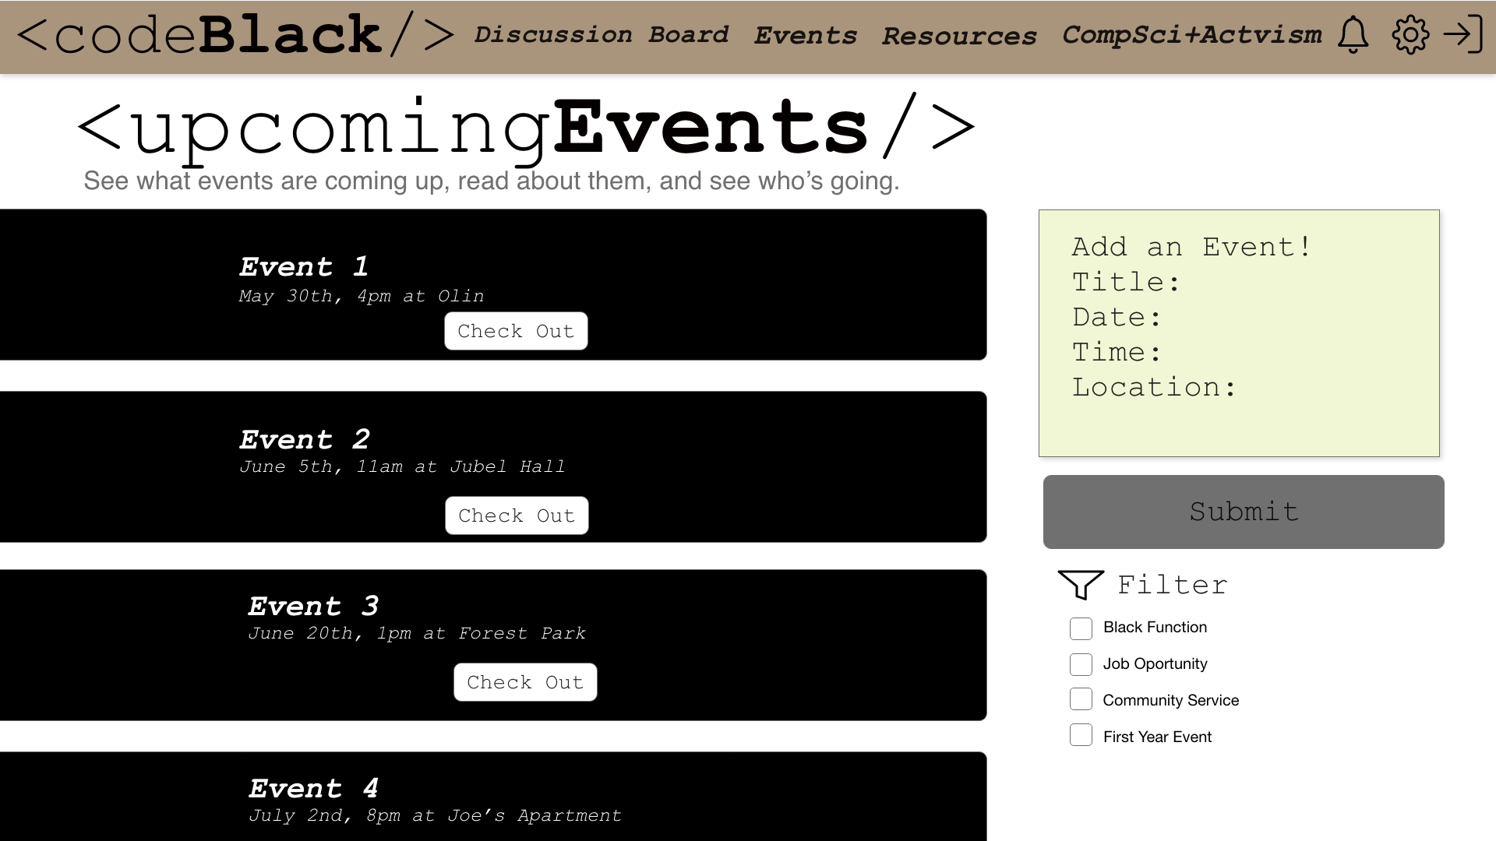Check Out Event 2 at Jubel Hall
The height and width of the screenshot is (841, 1496).
[x=516, y=516]
